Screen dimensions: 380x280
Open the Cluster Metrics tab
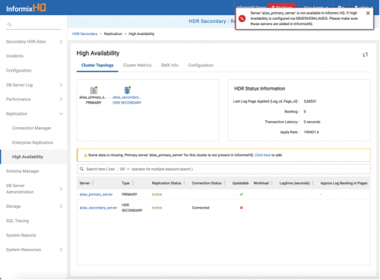137,65
